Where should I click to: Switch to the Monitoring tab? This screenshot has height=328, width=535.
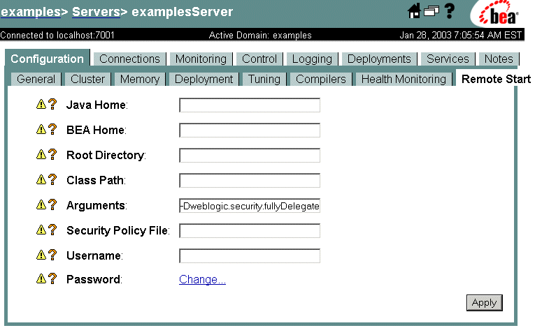click(x=201, y=59)
